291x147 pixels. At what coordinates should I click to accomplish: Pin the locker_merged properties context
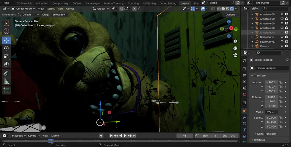(287, 60)
